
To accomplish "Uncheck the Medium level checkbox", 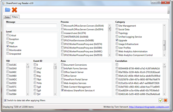I will pos(8,46).
